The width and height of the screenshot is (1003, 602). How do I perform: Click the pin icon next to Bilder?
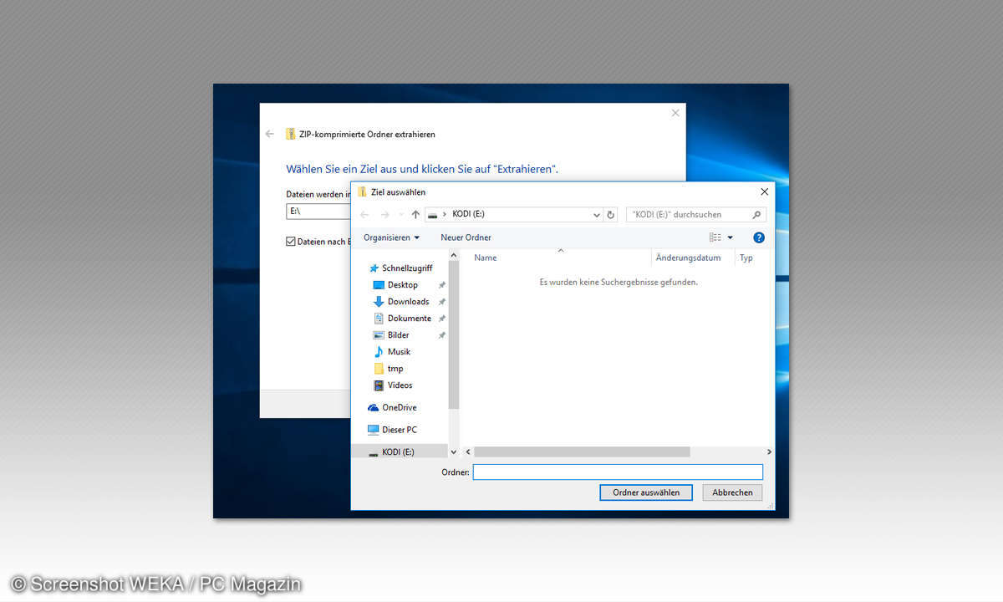[x=442, y=335]
